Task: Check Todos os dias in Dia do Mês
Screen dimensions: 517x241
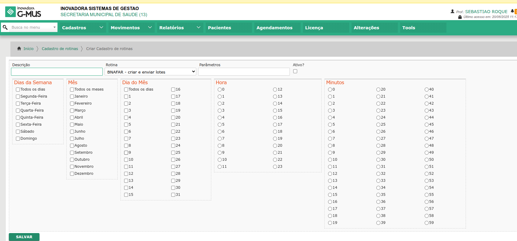Action: (x=126, y=90)
